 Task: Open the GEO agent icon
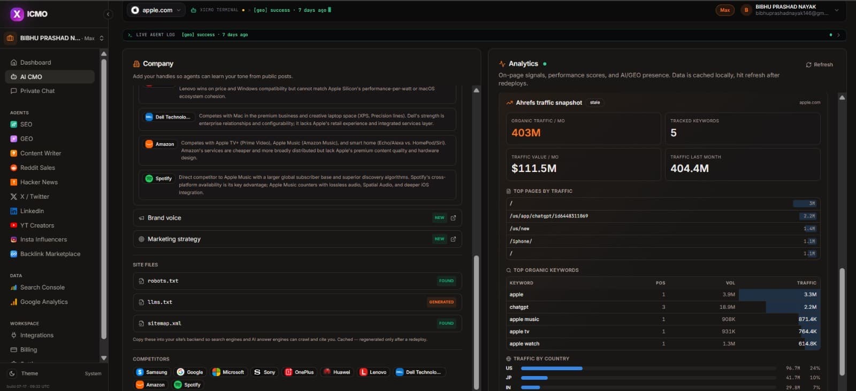pos(14,139)
